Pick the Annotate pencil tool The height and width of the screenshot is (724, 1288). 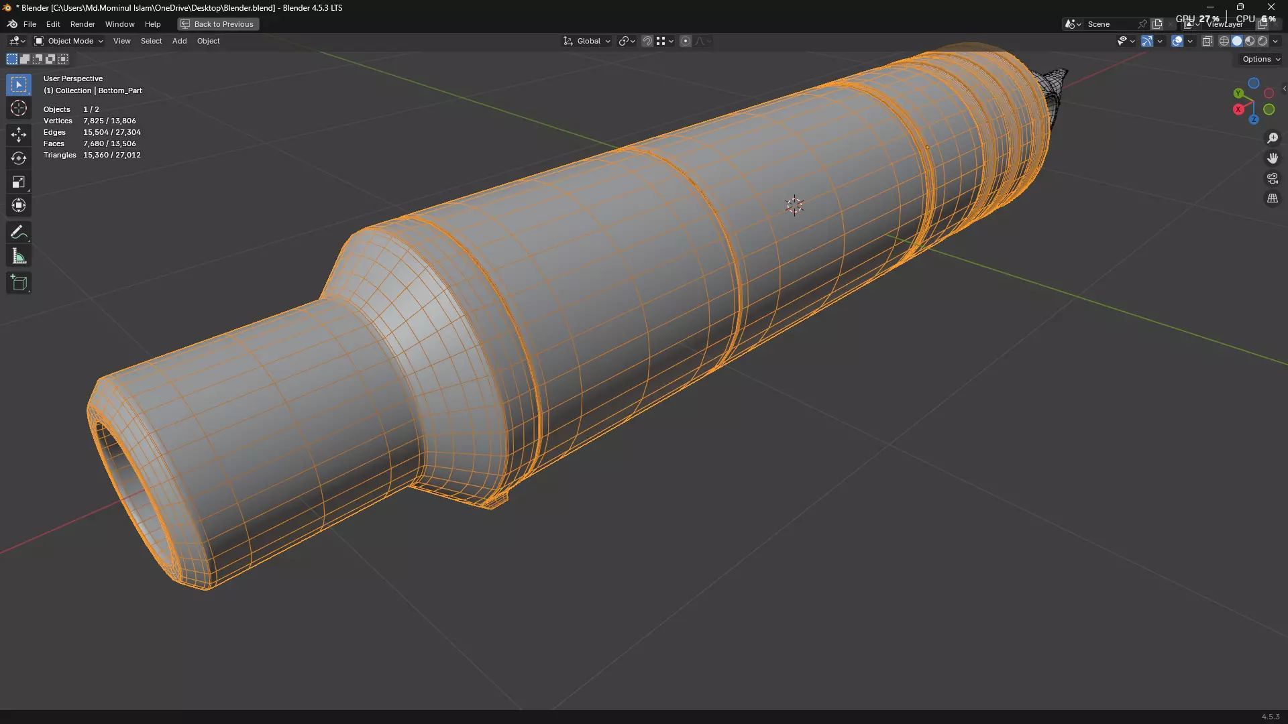(19, 233)
